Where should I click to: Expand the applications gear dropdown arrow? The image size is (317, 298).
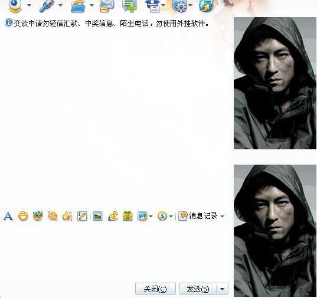coord(191,5)
